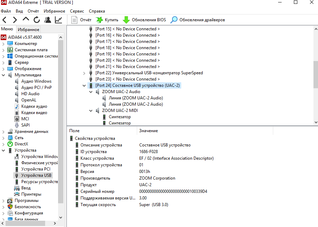The image size is (318, 227).
Task: Expand the Хранение данных node
Action: click(x=3, y=132)
